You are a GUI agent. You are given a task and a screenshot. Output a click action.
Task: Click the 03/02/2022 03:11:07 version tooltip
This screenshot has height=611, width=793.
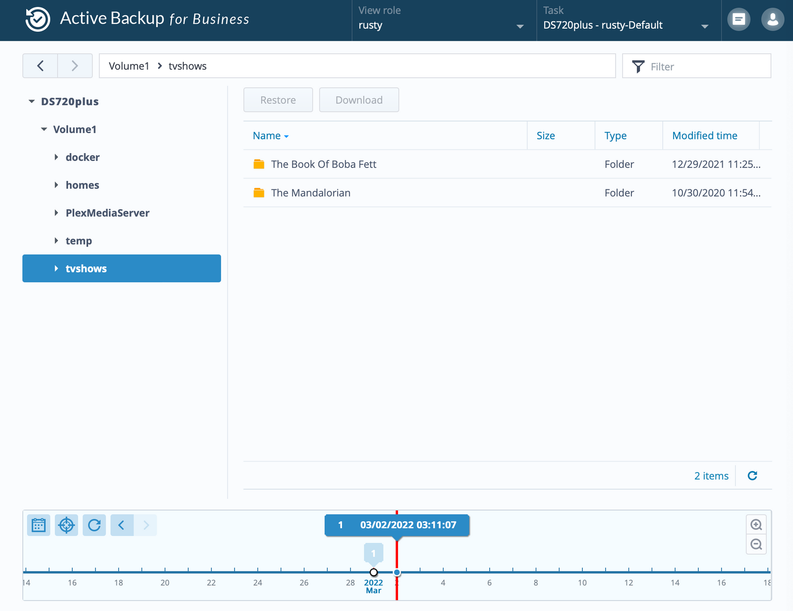click(397, 525)
